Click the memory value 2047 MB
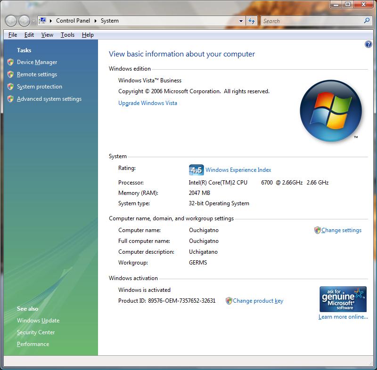The width and height of the screenshot is (377, 370). pyautogui.click(x=199, y=193)
